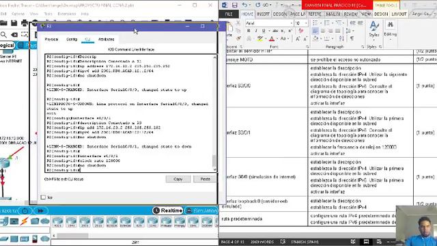Click the CLI terminal vertical scrollbar
Image resolution: width=437 pixels, height=246 pixels.
coord(214,161)
